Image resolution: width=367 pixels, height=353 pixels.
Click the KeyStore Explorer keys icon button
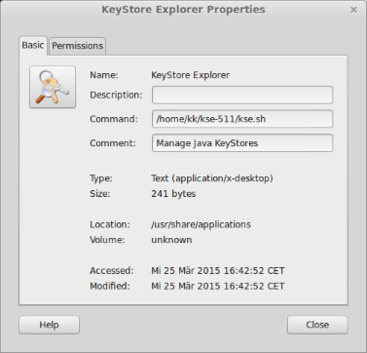click(x=53, y=87)
